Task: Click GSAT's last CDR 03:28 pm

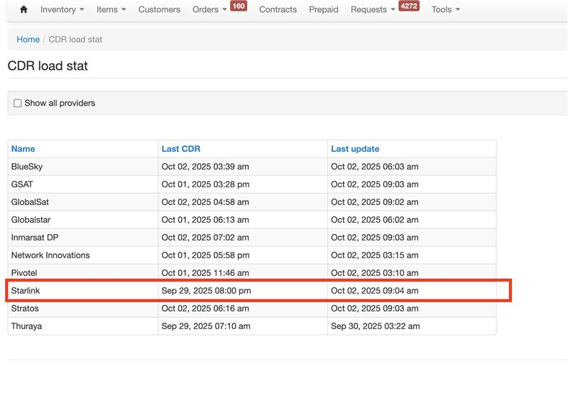Action: 205,184
